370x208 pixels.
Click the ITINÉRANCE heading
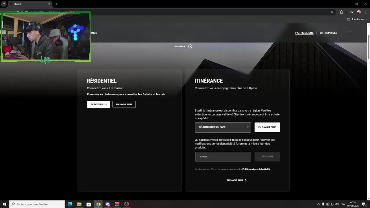point(209,81)
